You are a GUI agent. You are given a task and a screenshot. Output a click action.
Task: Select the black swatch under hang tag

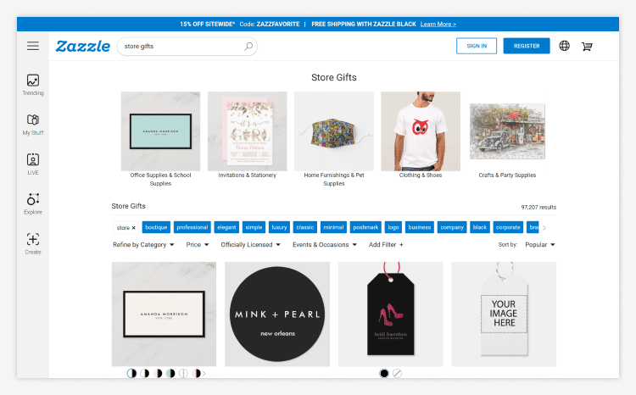(x=384, y=373)
